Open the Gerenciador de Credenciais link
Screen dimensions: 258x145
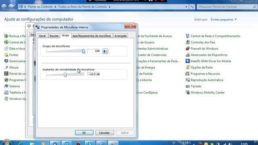tap(152, 55)
